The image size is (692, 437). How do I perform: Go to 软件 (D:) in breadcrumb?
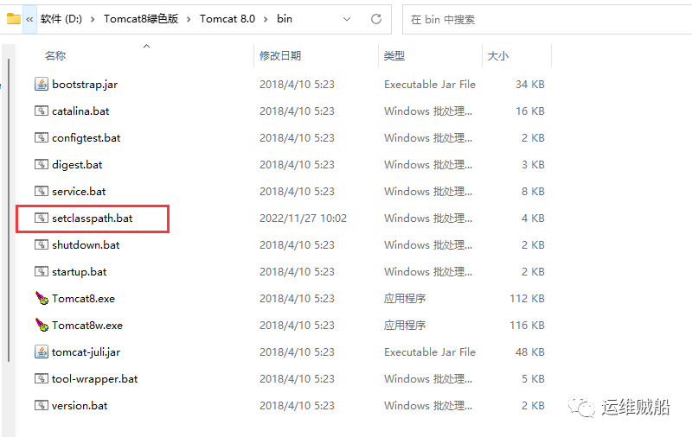pos(61,19)
